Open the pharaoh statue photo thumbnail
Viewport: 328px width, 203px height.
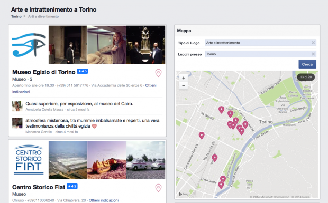[145, 45]
